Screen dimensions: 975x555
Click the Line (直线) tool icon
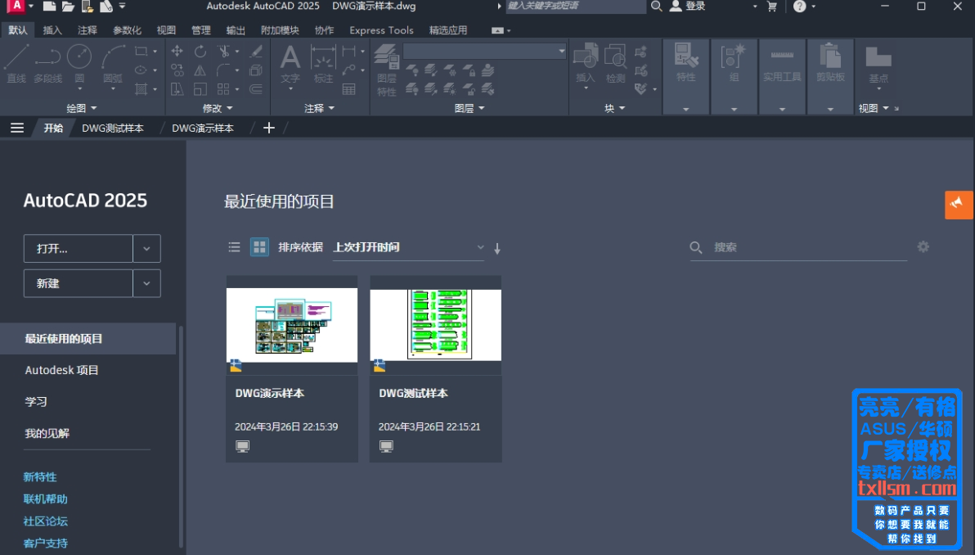click(16, 56)
